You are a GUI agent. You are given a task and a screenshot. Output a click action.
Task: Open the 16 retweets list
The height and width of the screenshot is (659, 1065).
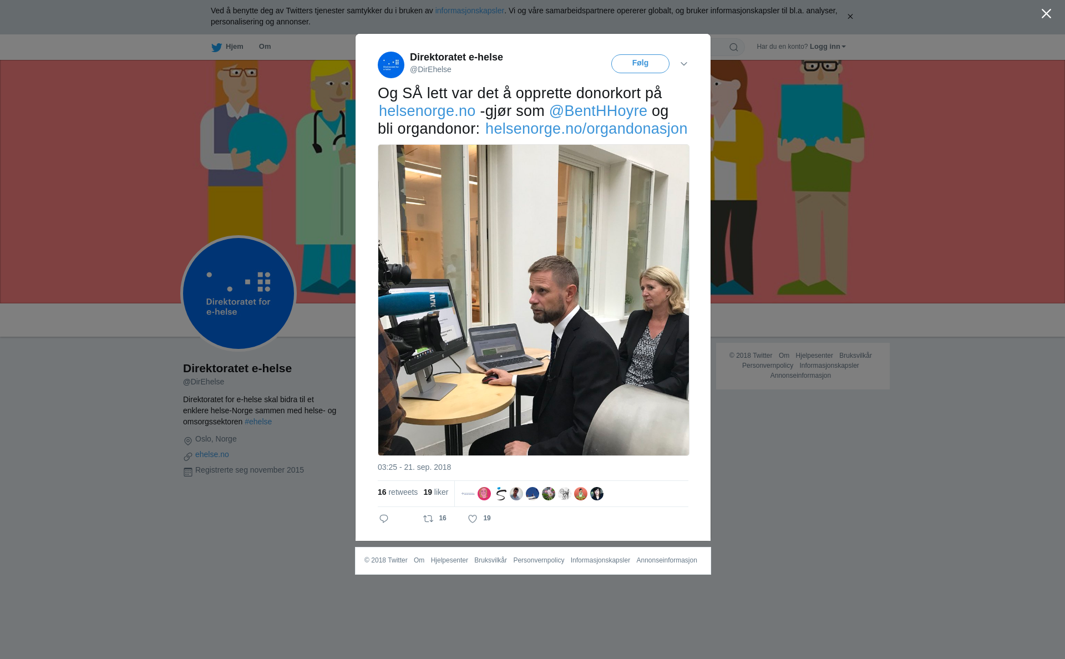pos(398,492)
